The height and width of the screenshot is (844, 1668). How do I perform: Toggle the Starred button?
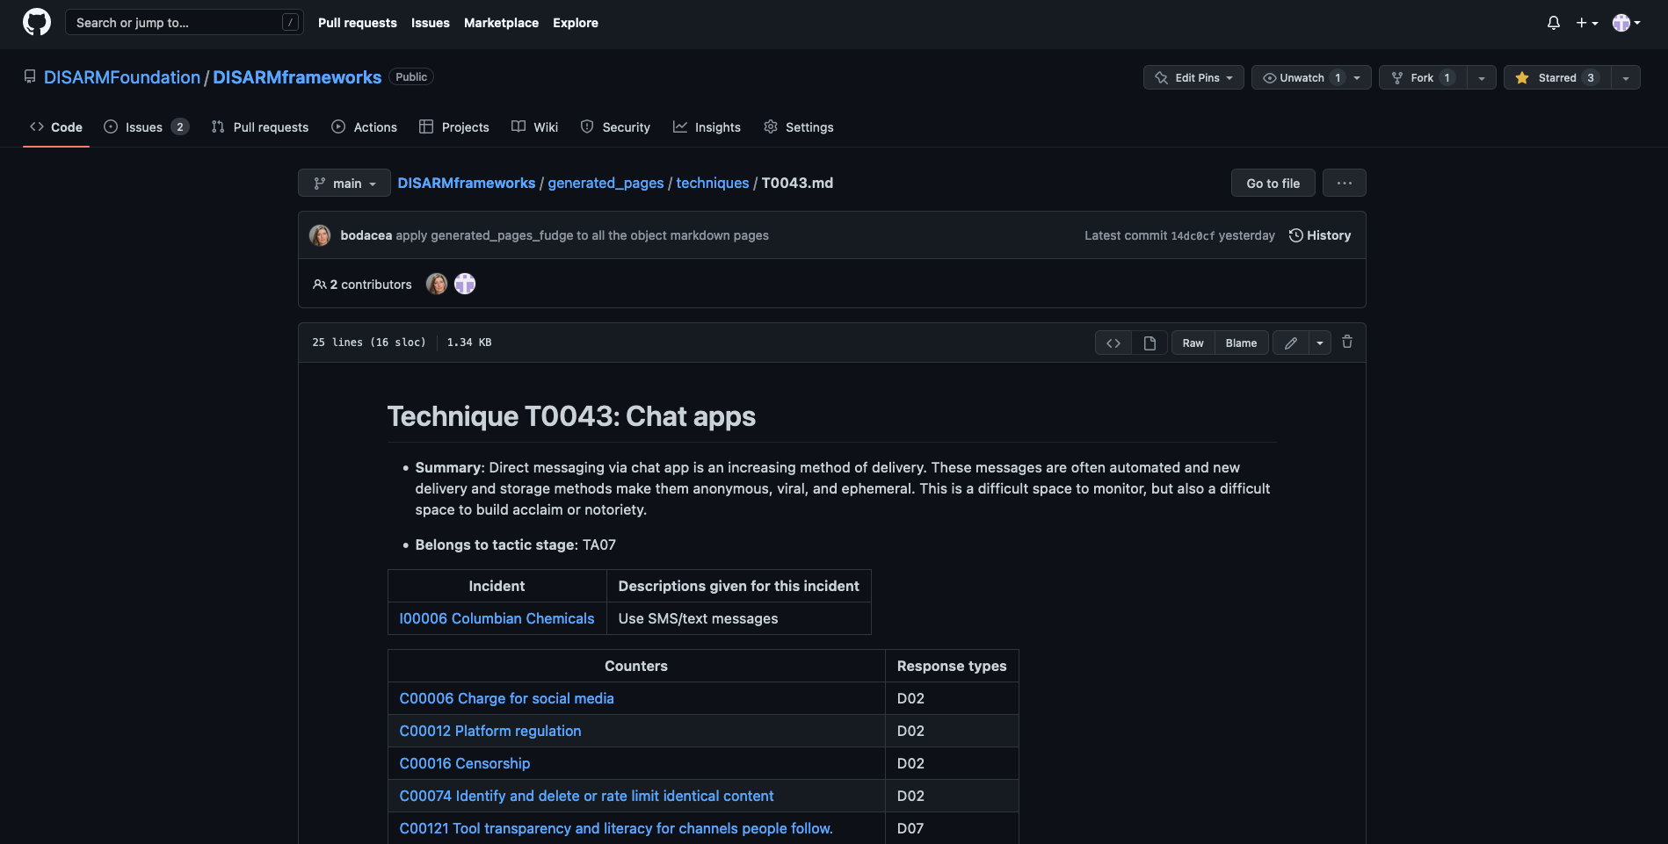point(1556,77)
